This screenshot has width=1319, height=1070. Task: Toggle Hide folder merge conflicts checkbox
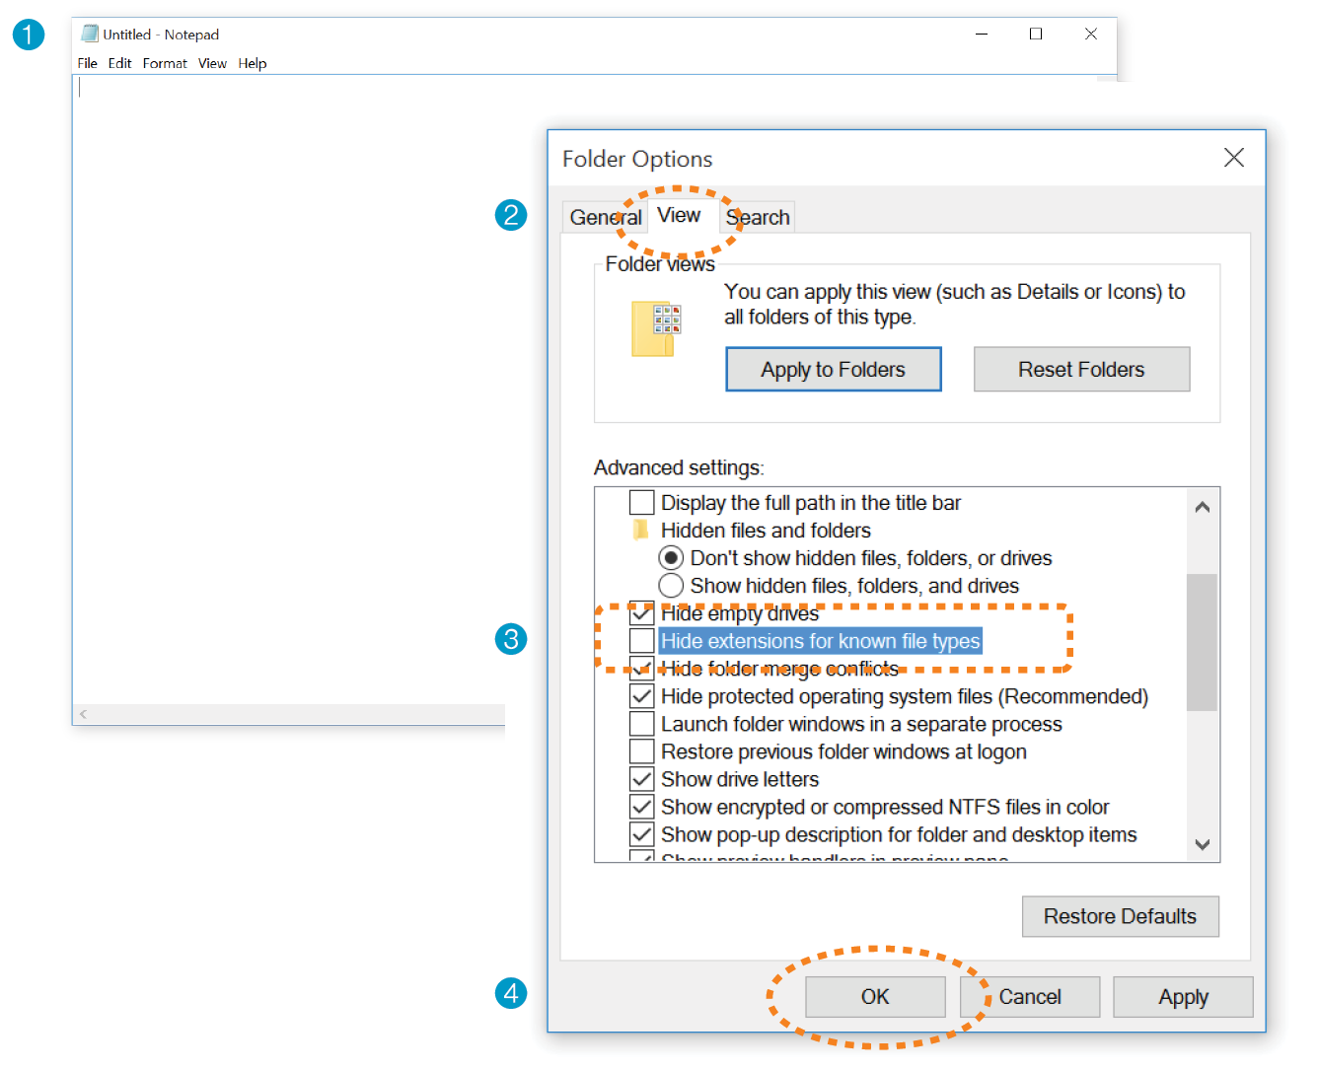coord(642,669)
